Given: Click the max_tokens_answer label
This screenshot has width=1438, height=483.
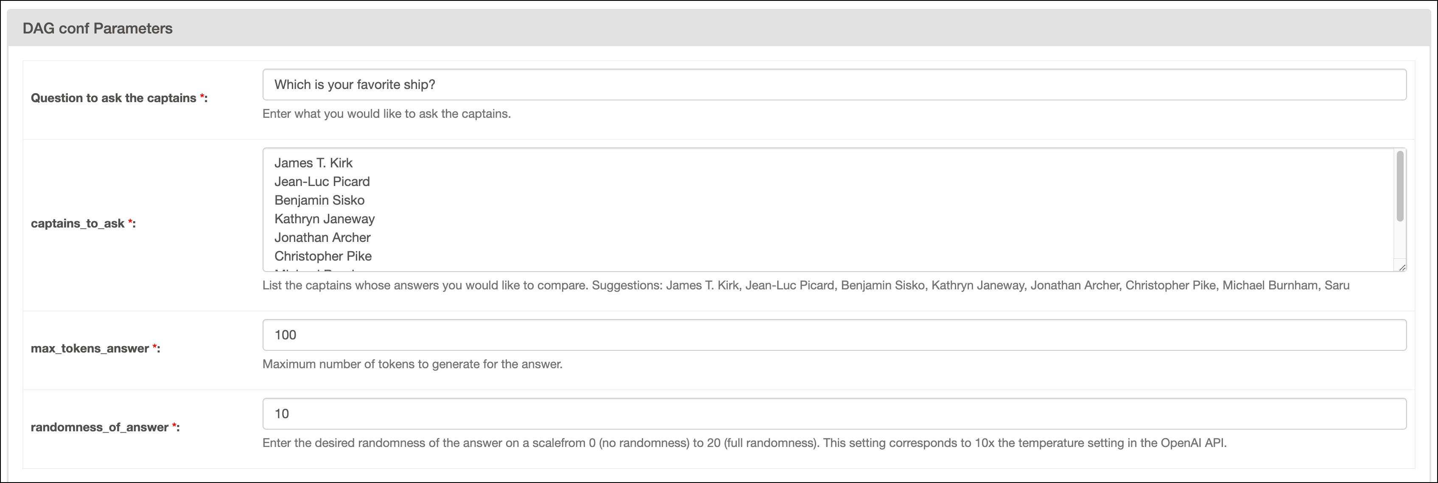Looking at the screenshot, I should (92, 349).
